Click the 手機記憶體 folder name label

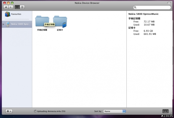tap(42, 30)
